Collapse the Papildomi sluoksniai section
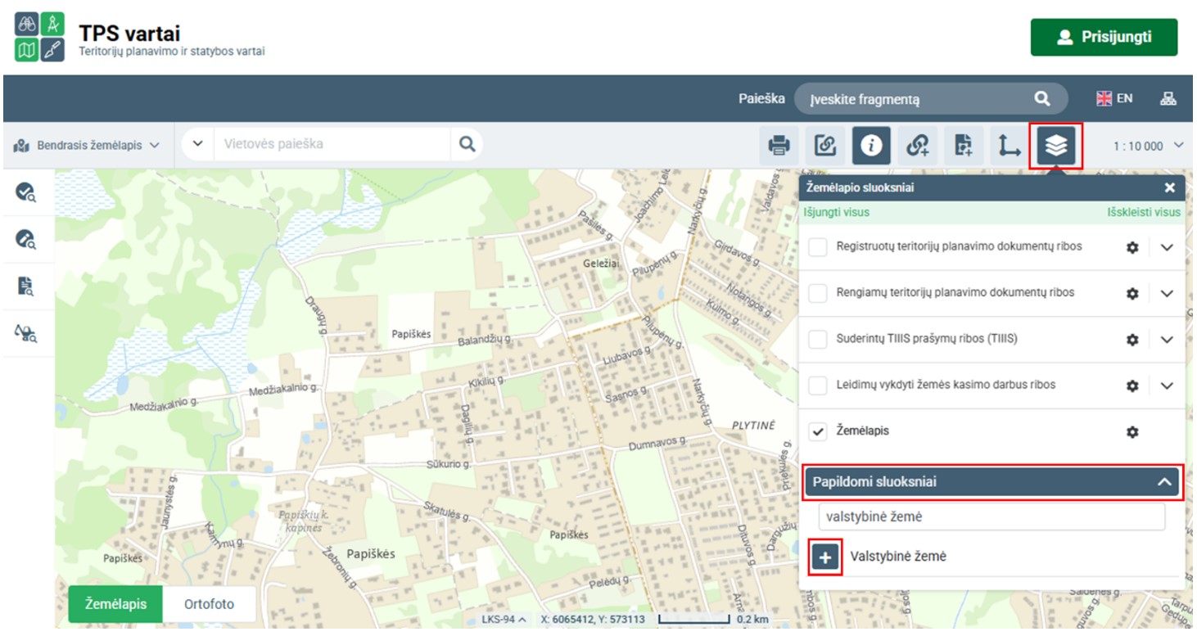The width and height of the screenshot is (1197, 636). [1163, 482]
